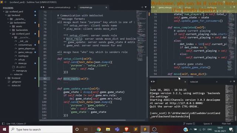
Task: Close the untitled terminal tab in bottom pane
Action: click(x=185, y=82)
